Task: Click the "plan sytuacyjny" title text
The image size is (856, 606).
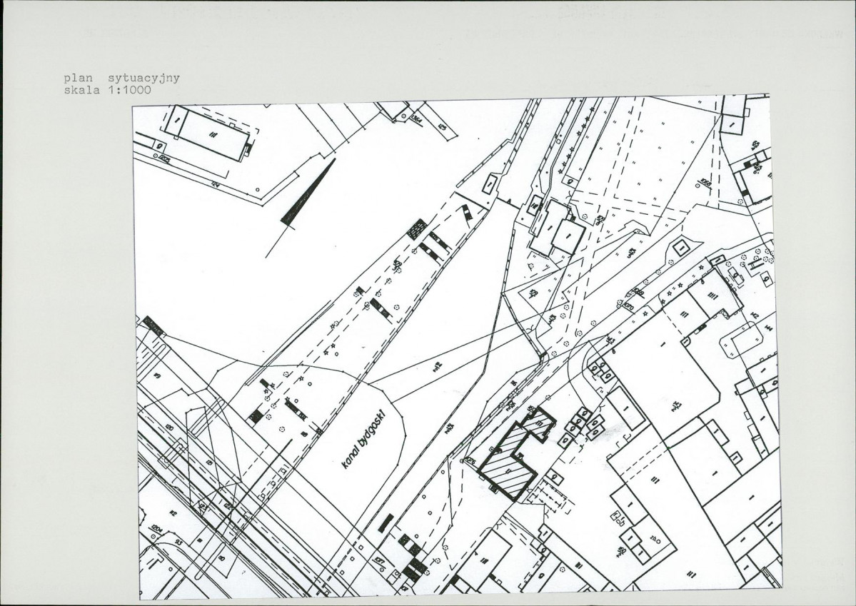Action: (x=121, y=78)
